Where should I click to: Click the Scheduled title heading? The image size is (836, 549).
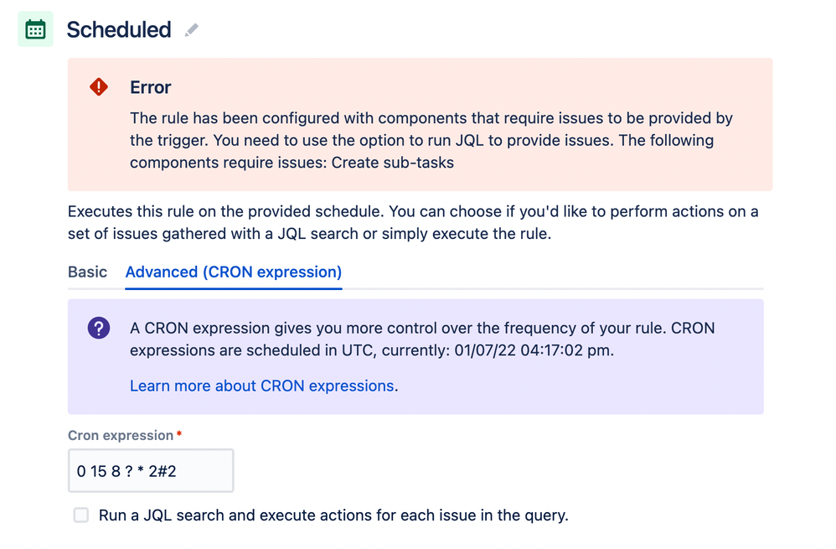point(119,30)
